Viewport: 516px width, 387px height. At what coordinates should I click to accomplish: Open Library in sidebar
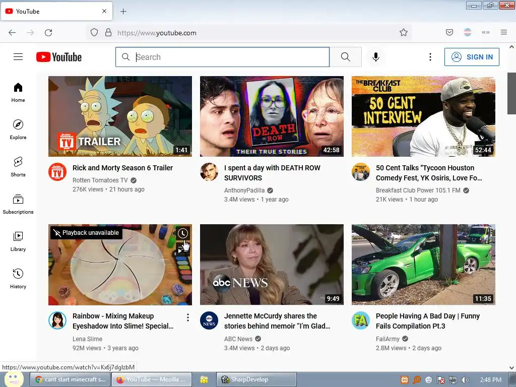pyautogui.click(x=18, y=241)
